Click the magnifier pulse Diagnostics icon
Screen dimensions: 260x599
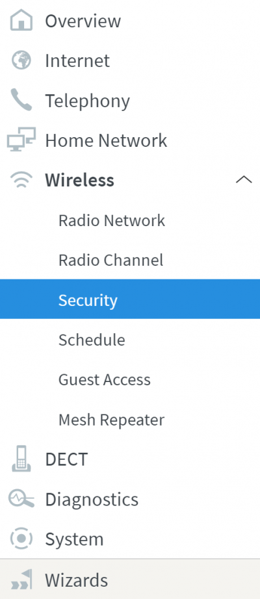(x=21, y=499)
